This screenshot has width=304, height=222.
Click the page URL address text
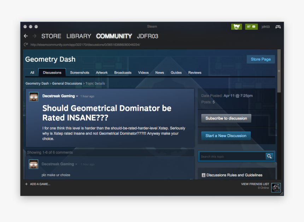coord(85,45)
